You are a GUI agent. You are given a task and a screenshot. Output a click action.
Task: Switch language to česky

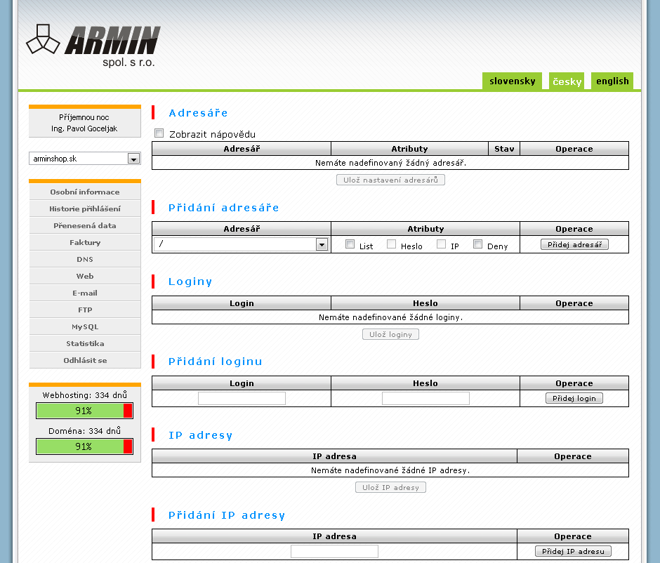click(567, 81)
